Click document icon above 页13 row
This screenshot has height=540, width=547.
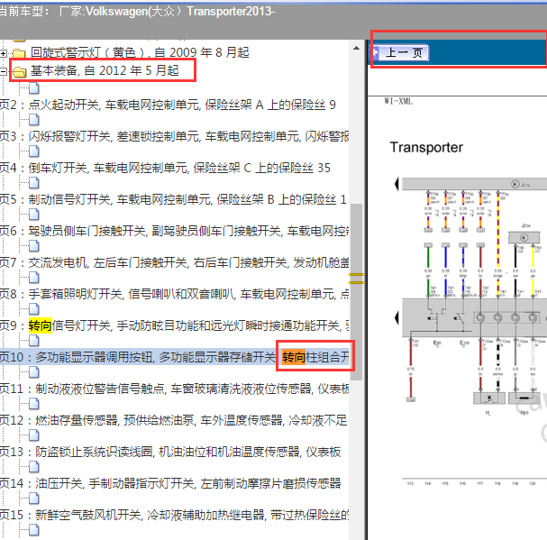[34, 435]
